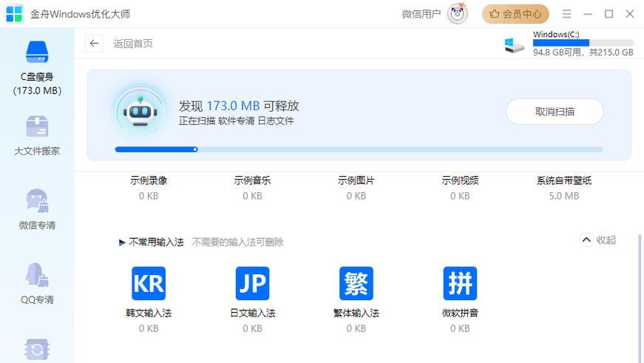Open the hamburger menu icon
Screen dimensions: 644x363
tap(567, 14)
